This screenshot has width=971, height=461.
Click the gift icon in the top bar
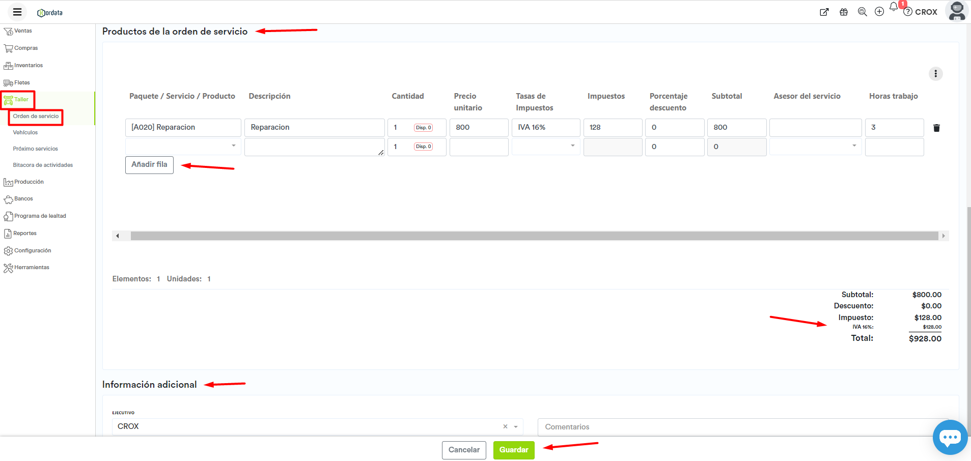844,12
